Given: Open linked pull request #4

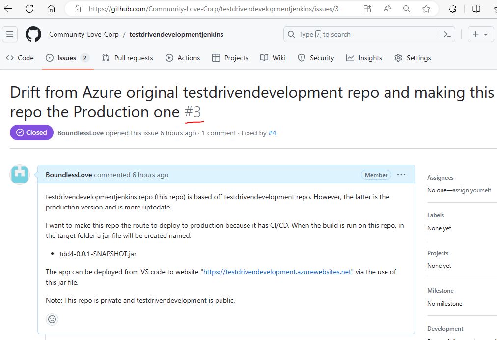Looking at the screenshot, I should (x=272, y=133).
